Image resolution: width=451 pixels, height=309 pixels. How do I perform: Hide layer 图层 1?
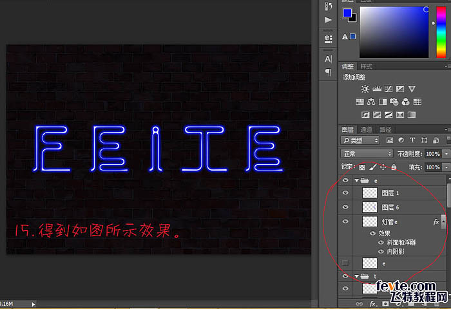click(x=345, y=192)
